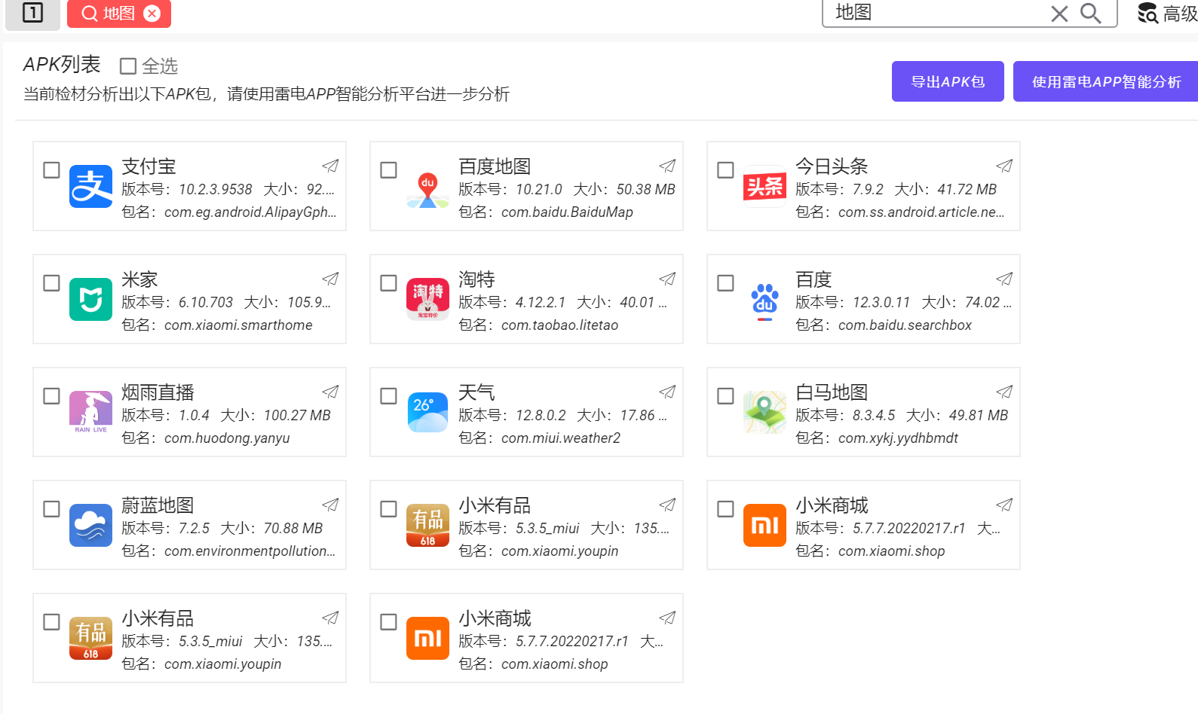Check the 淘特 checkbox

tap(388, 283)
